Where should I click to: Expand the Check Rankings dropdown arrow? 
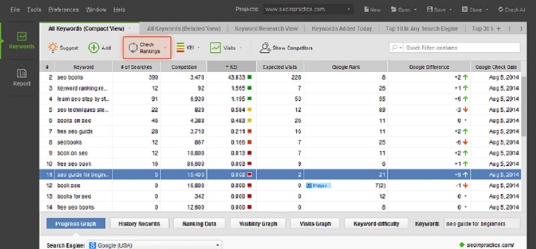[166, 48]
